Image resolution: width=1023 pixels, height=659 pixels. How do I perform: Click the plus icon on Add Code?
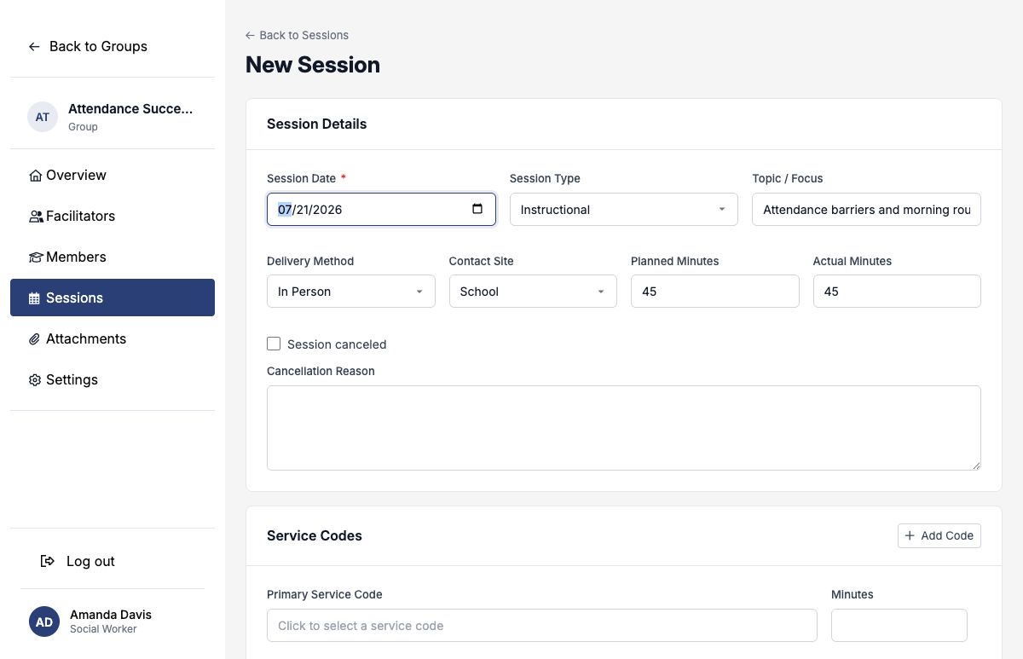coord(910,535)
